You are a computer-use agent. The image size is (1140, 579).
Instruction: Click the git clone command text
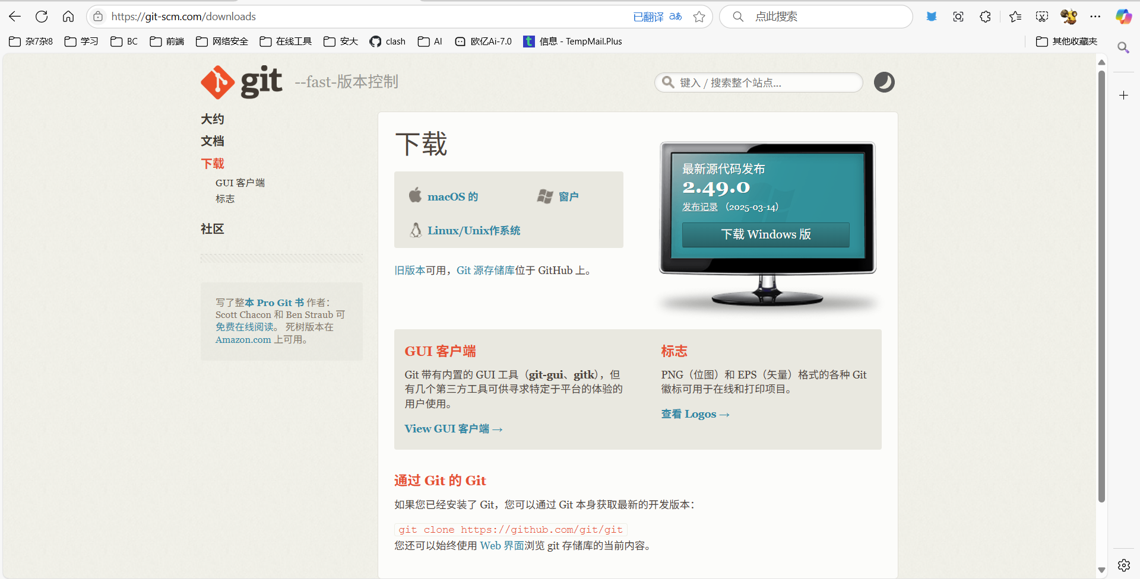tap(511, 530)
